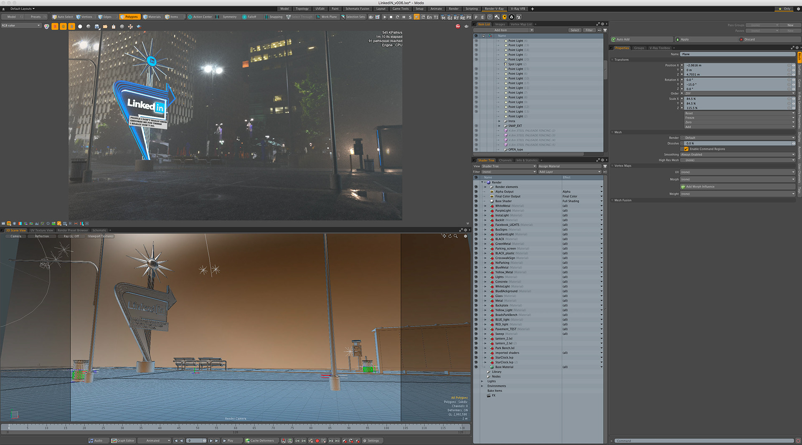Click the Name field containing Plane
The width and height of the screenshot is (802, 445).
738,54
